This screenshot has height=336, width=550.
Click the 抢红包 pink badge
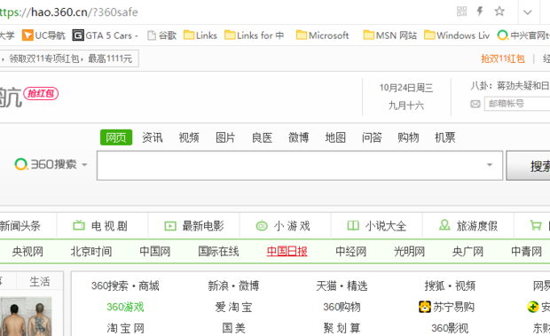pyautogui.click(x=41, y=94)
